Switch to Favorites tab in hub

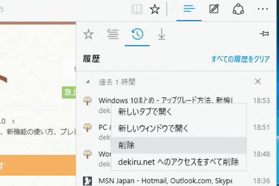coord(88,34)
